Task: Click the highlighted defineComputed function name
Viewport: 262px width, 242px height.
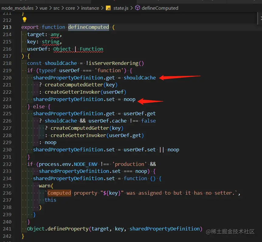Action: pos(88,27)
